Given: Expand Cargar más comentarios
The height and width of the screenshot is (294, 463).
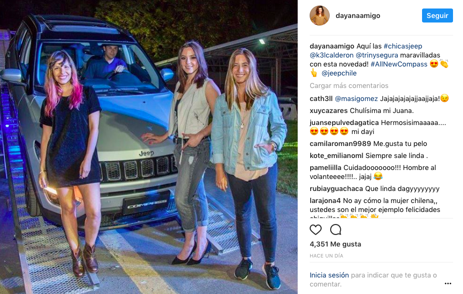Looking at the screenshot, I should coord(349,85).
